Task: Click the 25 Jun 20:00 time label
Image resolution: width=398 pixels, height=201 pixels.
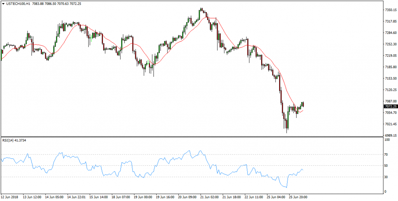Action: [297, 196]
